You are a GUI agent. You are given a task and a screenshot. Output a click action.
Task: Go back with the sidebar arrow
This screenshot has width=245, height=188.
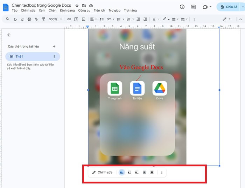point(9,35)
